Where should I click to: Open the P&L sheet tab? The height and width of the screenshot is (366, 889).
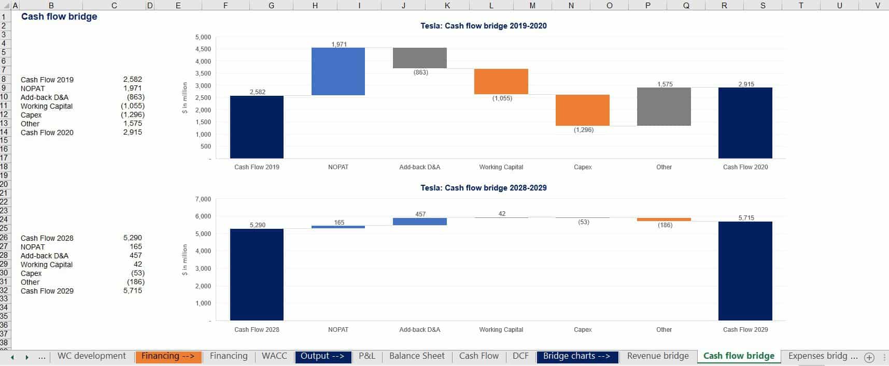[x=367, y=356]
